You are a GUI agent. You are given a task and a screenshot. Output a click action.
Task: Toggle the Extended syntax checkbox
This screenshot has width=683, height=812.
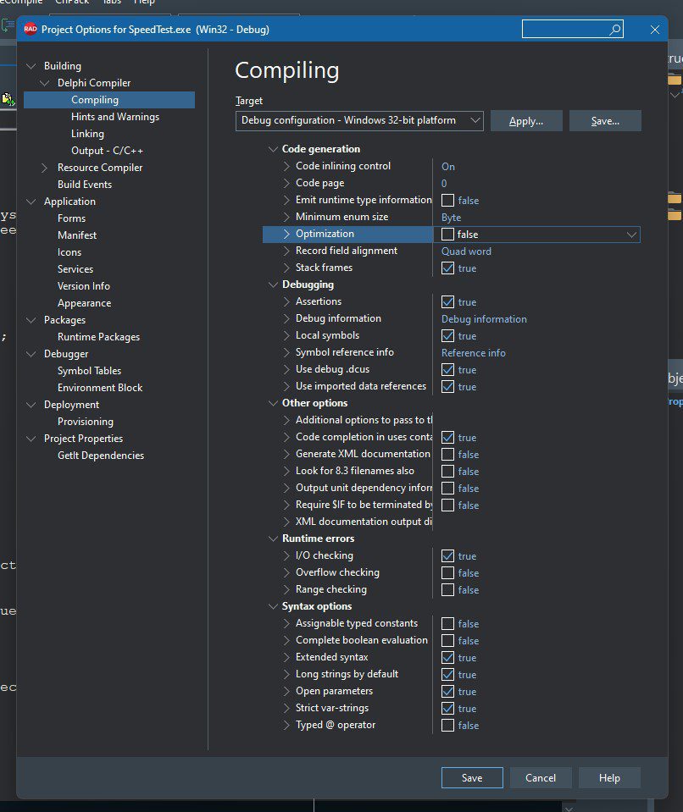coord(447,658)
